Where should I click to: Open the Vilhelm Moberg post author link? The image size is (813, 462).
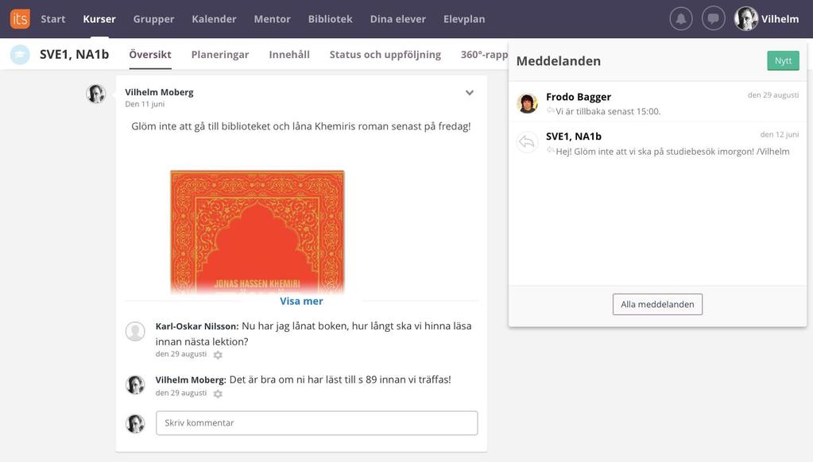(159, 92)
